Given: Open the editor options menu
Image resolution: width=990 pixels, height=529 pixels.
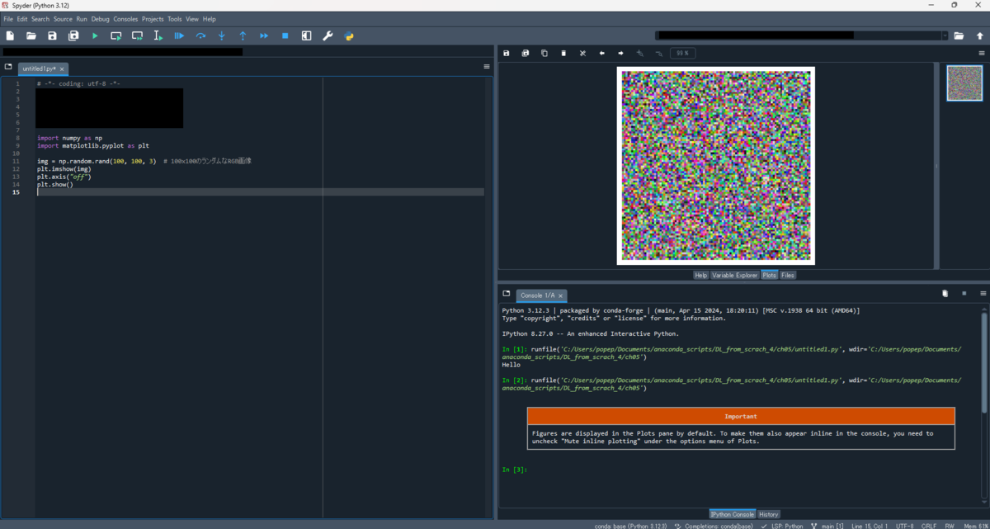Looking at the screenshot, I should (486, 67).
